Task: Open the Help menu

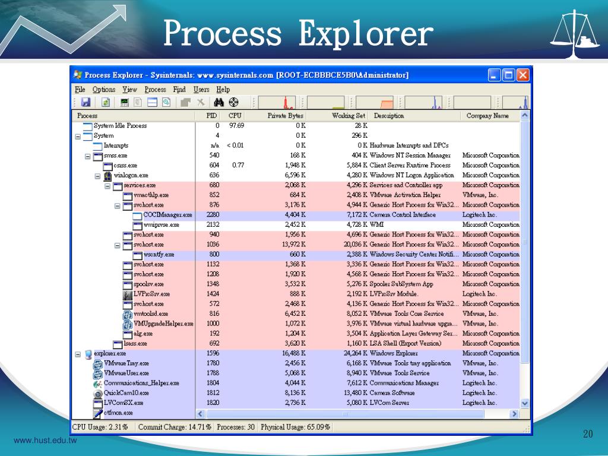Action: [x=223, y=90]
